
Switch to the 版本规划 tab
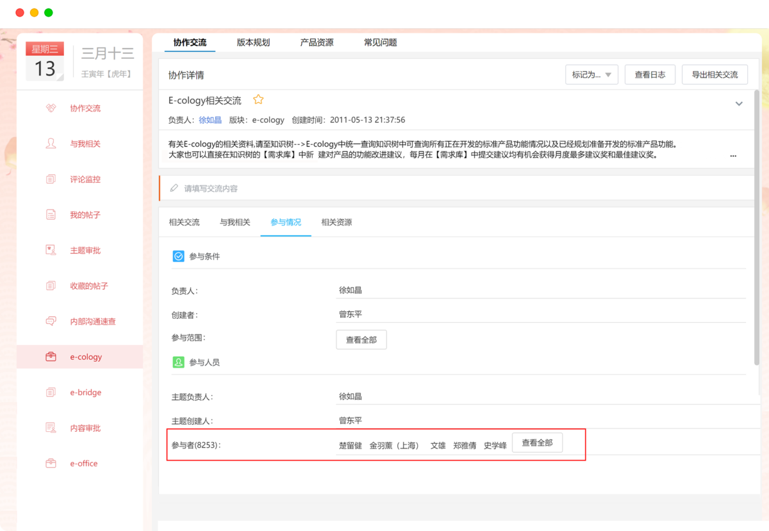pyautogui.click(x=253, y=42)
